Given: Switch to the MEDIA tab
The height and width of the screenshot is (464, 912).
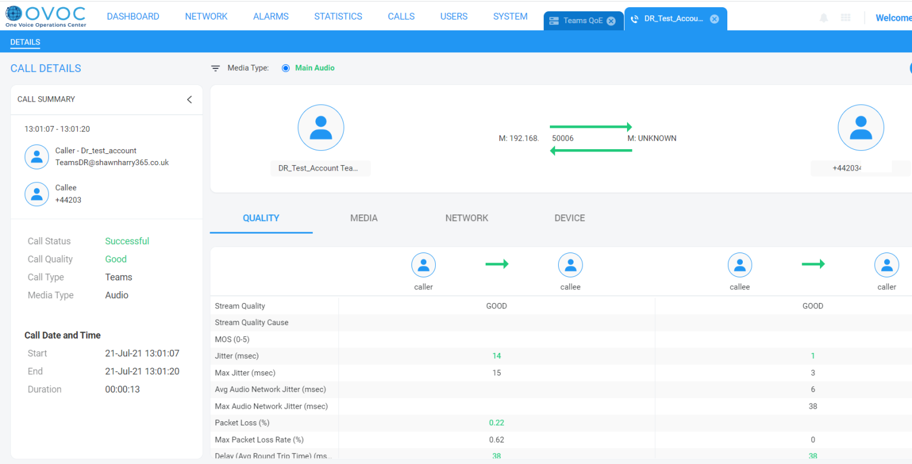Looking at the screenshot, I should tap(363, 218).
